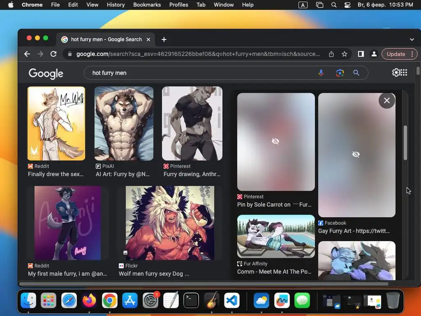Click the Update button in Chrome

pyautogui.click(x=396, y=54)
